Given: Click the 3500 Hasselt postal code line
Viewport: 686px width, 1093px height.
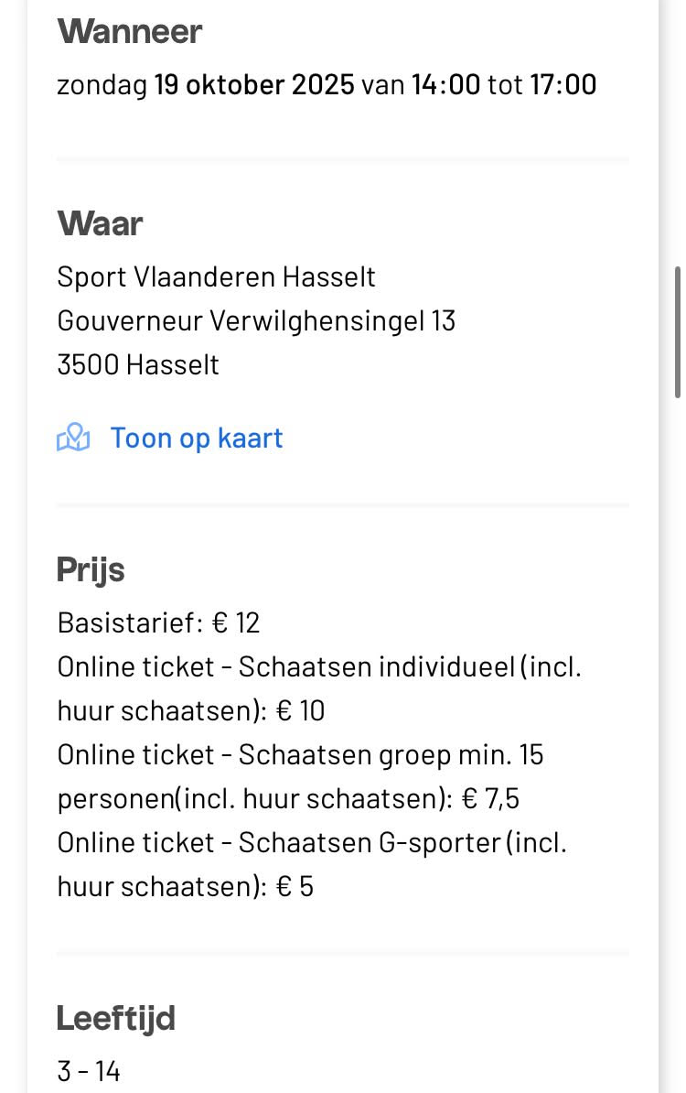Looking at the screenshot, I should click(x=138, y=365).
